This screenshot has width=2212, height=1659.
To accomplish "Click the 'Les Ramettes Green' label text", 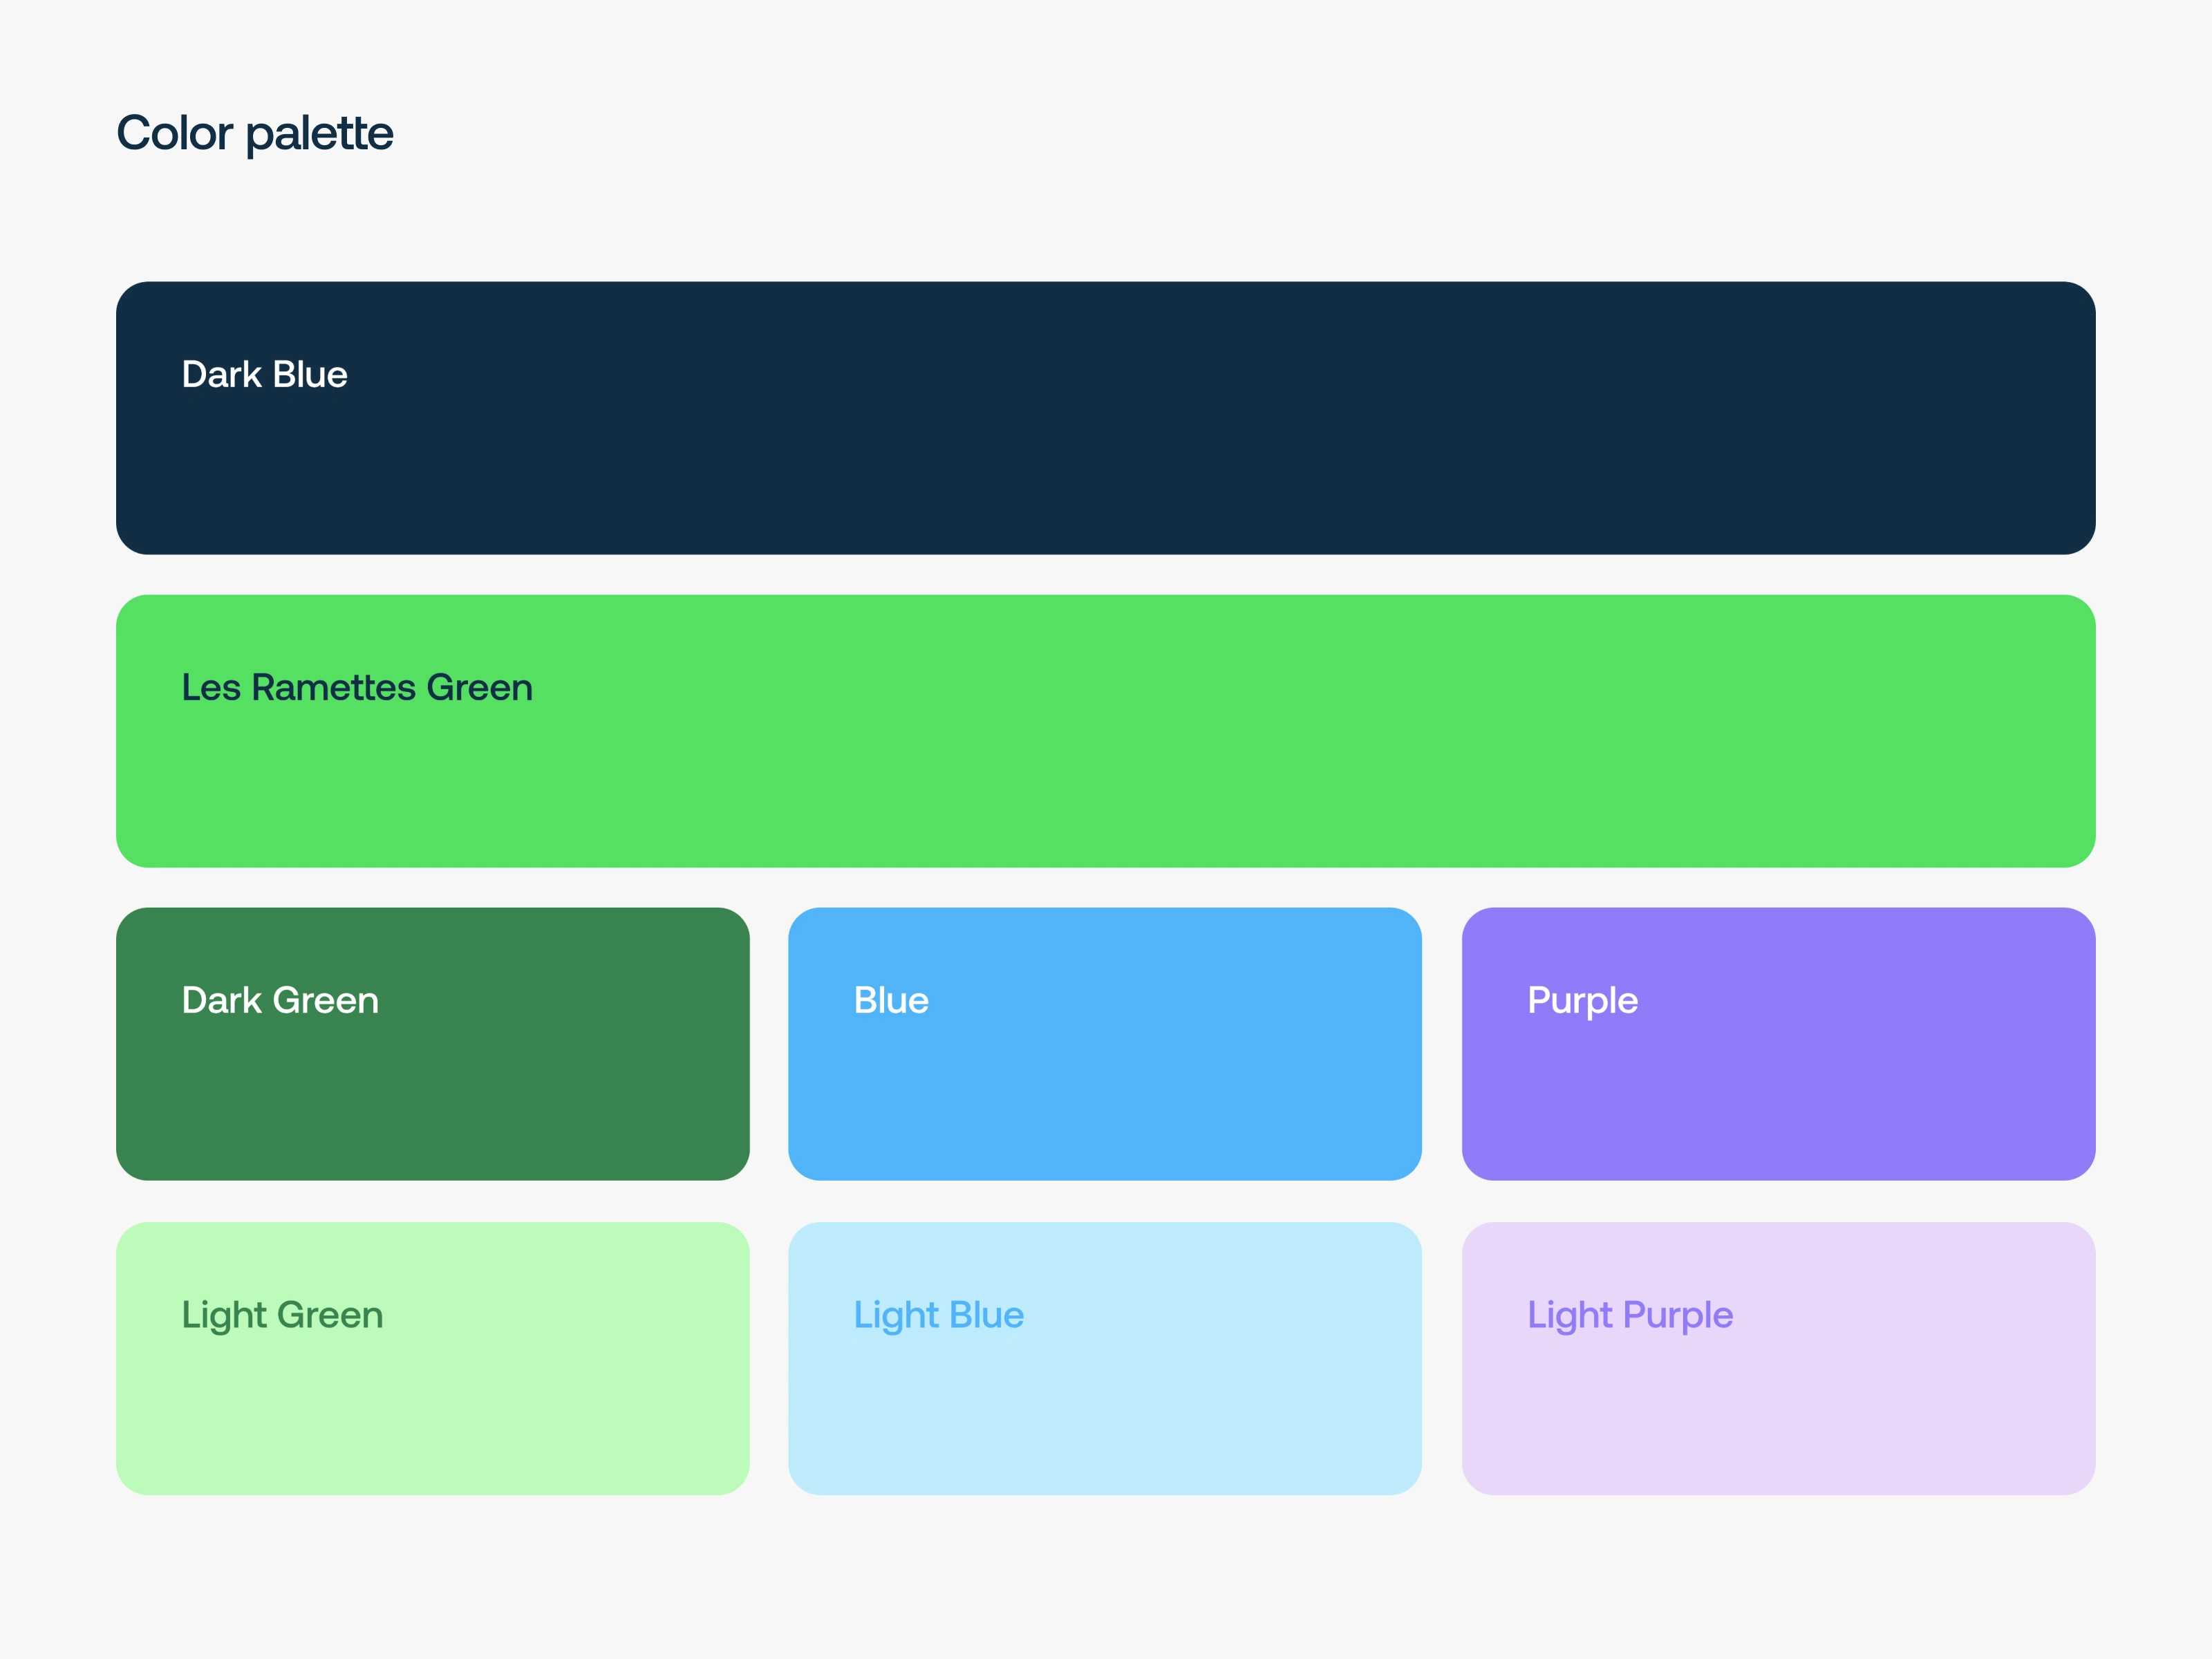I will (357, 687).
